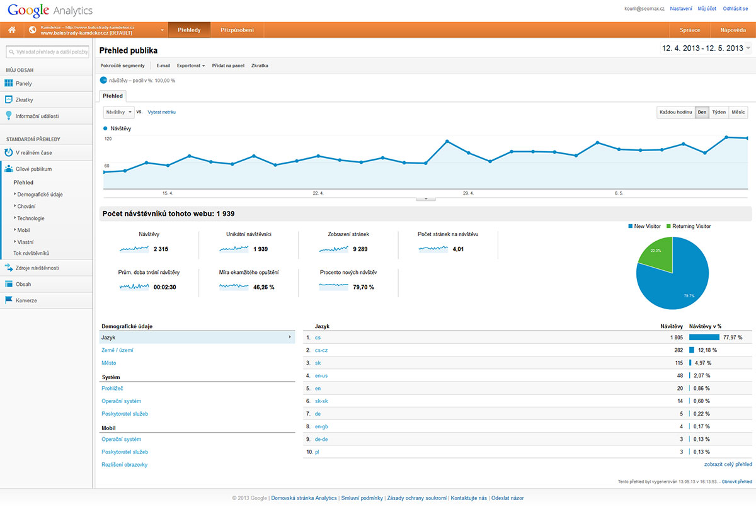Viewport: 756px width, 507px height.
Task: Open Přehled in sidebar
Action: [x=23, y=183]
